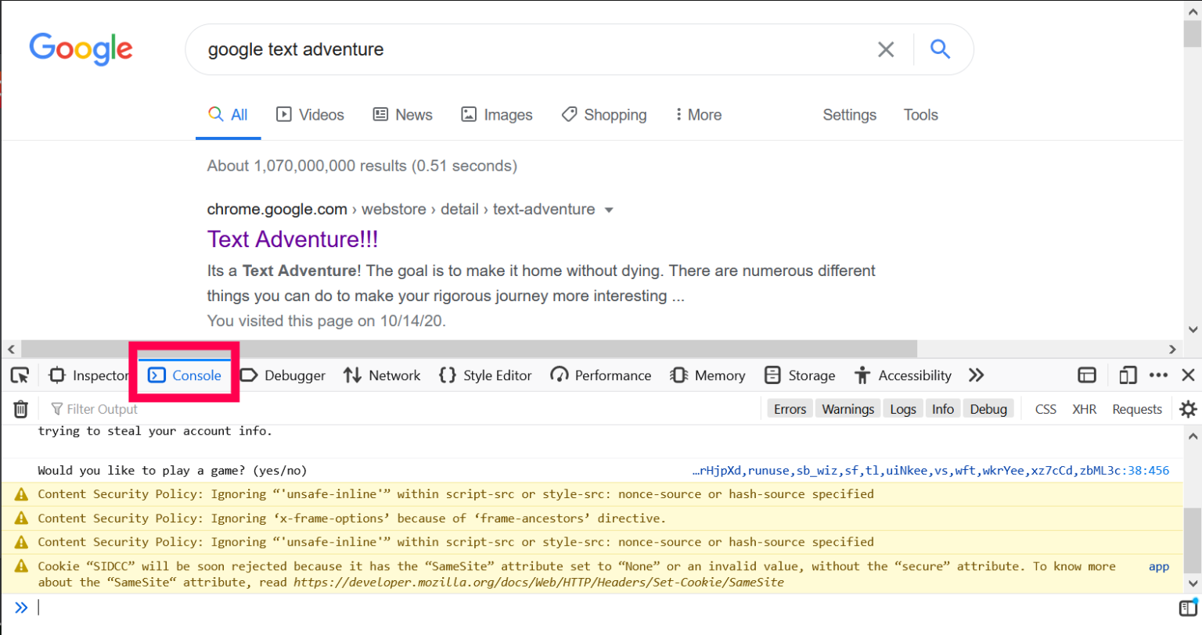Open console settings gear icon
Viewport: 1202px width, 635px height.
pyautogui.click(x=1188, y=409)
